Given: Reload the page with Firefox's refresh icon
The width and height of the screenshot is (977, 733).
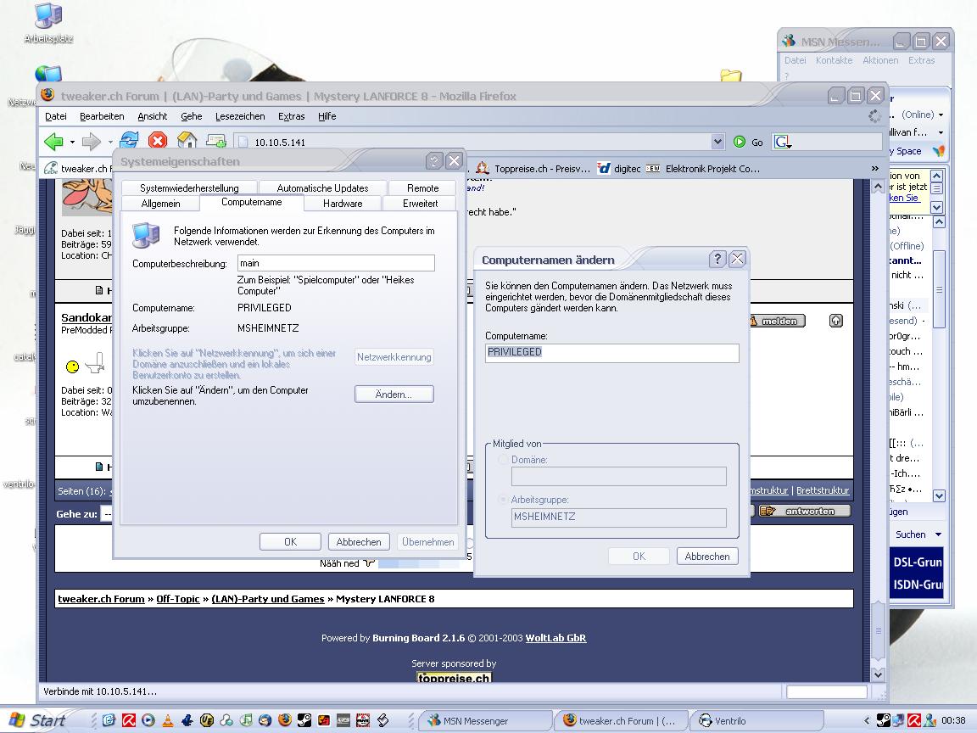Looking at the screenshot, I should [x=129, y=142].
